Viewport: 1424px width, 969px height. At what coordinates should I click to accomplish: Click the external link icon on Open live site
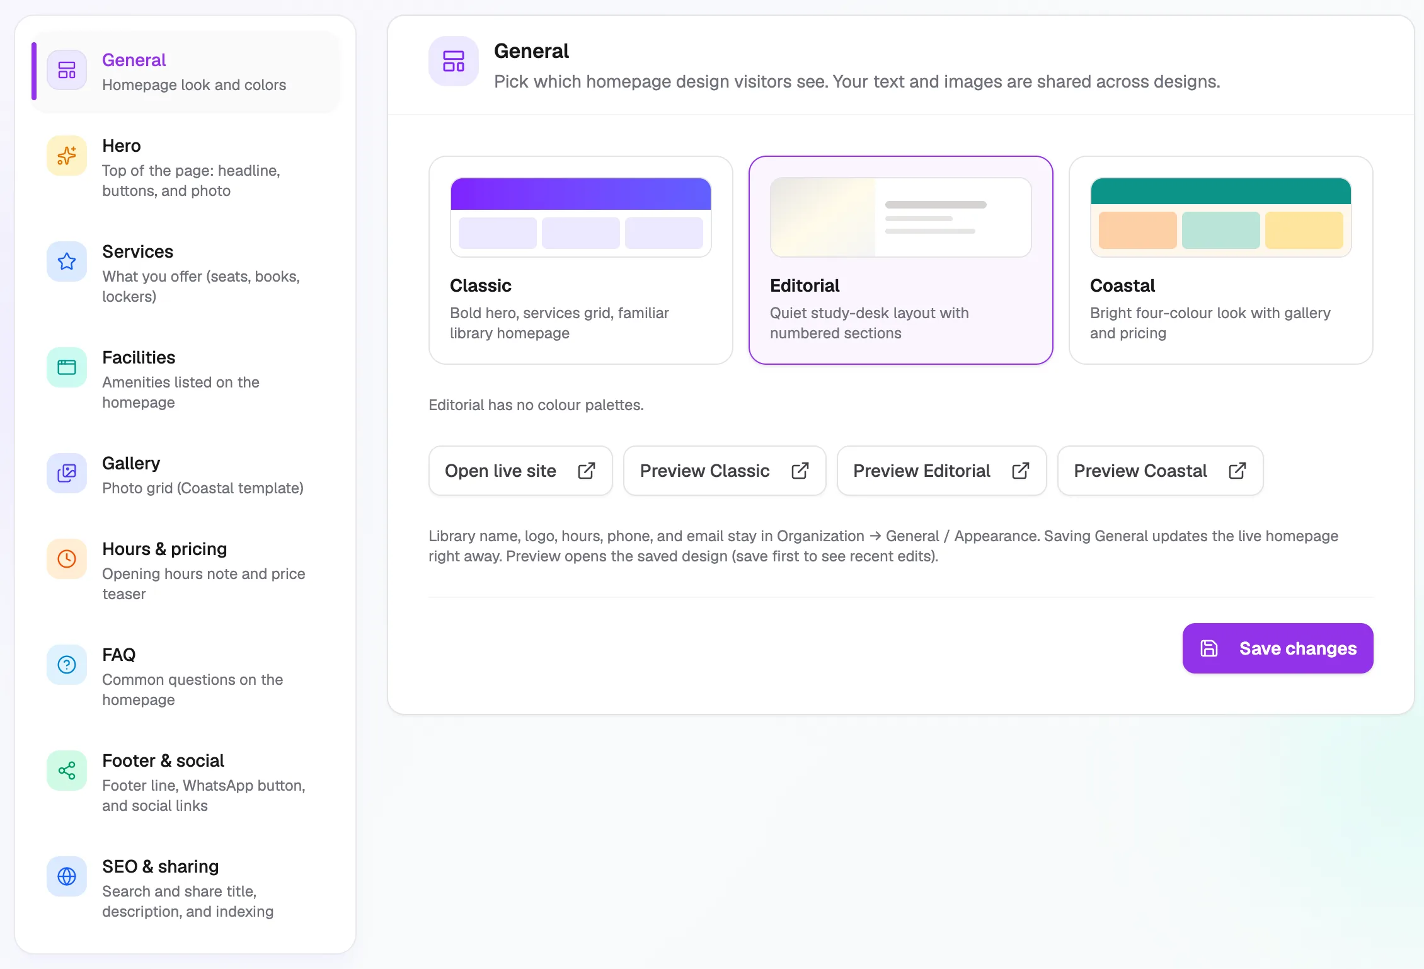point(587,471)
